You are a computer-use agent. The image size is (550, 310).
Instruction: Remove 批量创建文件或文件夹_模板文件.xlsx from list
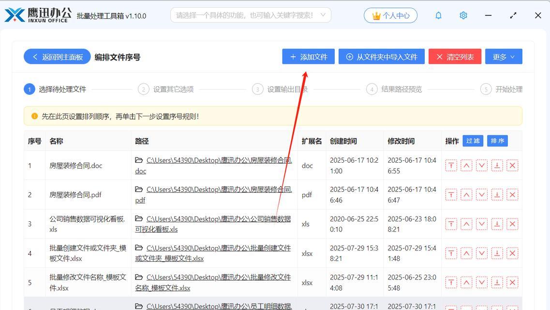pyautogui.click(x=512, y=253)
